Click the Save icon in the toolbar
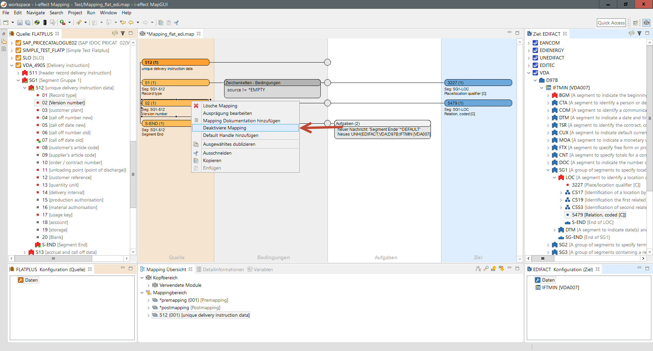This screenshot has height=351, width=653. click(20, 23)
